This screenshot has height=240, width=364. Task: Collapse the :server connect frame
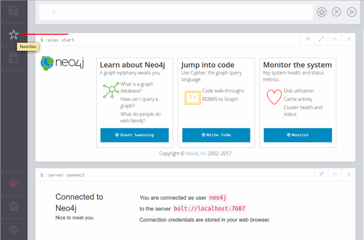[335, 175]
